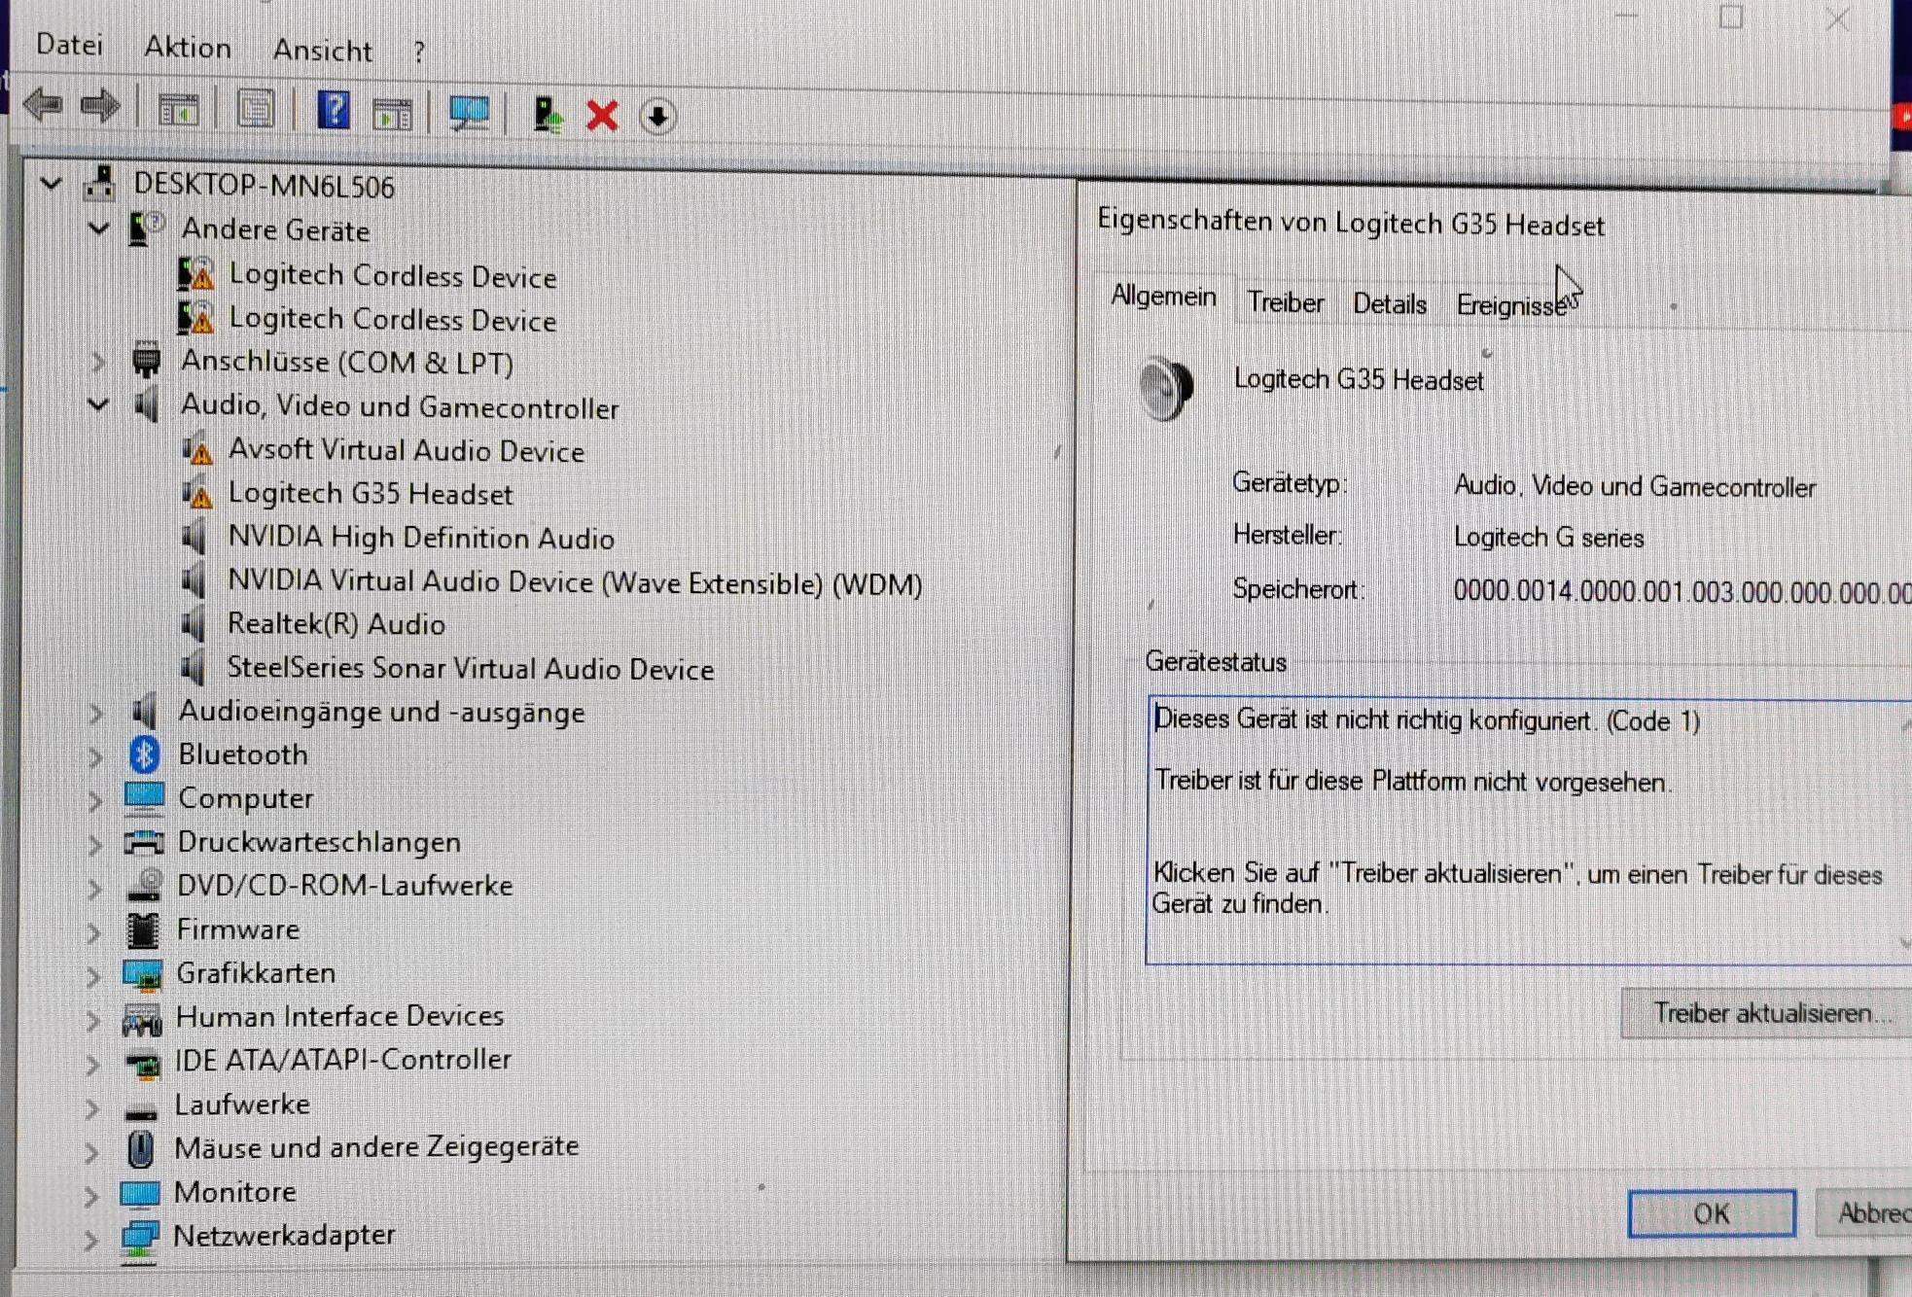Click the Avsoft Virtual Audio Device warning icon

[197, 449]
